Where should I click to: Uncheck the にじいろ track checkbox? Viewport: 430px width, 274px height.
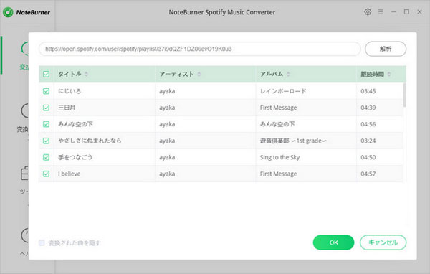coord(46,91)
